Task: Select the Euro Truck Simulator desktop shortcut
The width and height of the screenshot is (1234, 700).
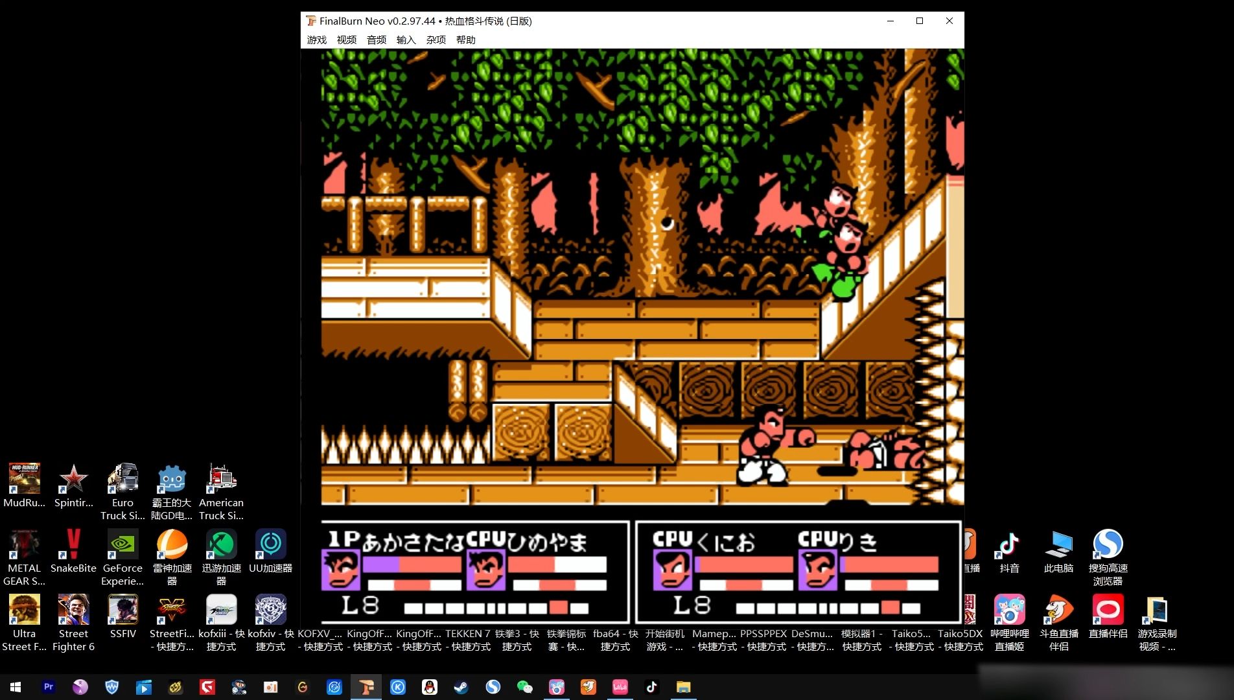Action: tap(122, 491)
